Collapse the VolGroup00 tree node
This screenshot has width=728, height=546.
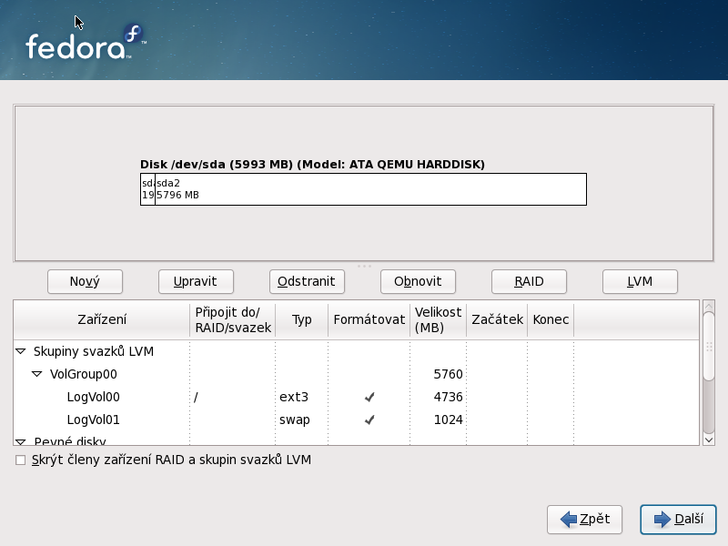click(x=37, y=374)
